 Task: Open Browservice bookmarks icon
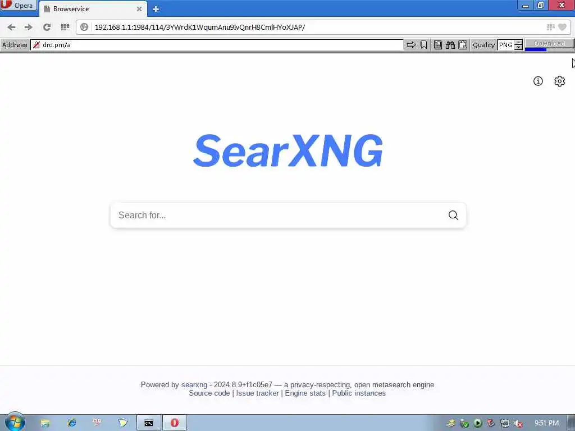[x=423, y=45]
